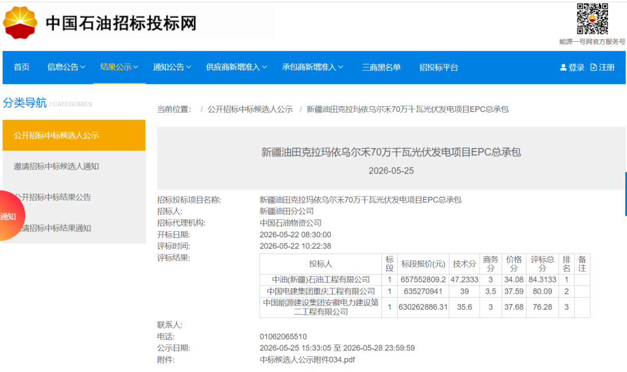Click price score 37.59 cell
This screenshot has width=627, height=372.
point(514,291)
